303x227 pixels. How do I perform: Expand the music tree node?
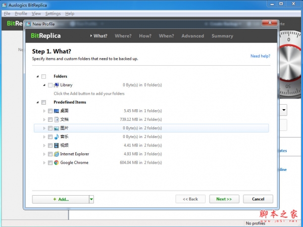[44, 137]
